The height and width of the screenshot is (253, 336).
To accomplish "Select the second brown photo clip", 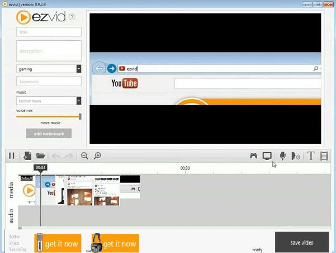I will click(106, 190).
